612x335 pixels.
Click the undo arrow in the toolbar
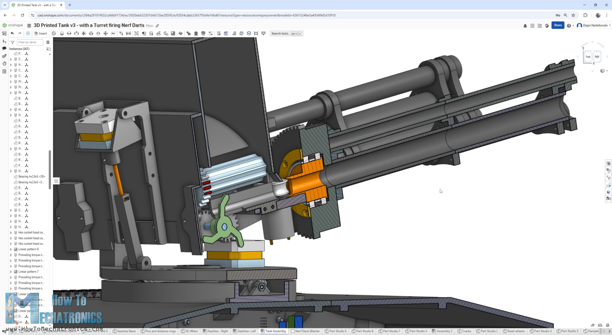click(x=12, y=33)
